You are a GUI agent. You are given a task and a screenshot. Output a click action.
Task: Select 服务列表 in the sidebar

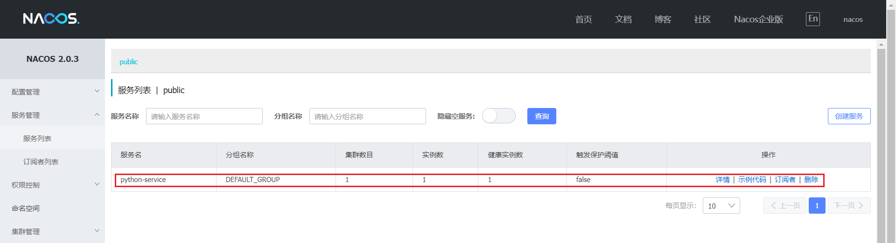[37, 138]
